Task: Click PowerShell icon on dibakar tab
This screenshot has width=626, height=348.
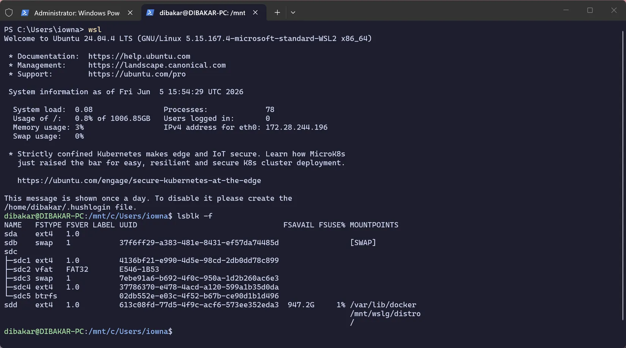Action: [150, 13]
